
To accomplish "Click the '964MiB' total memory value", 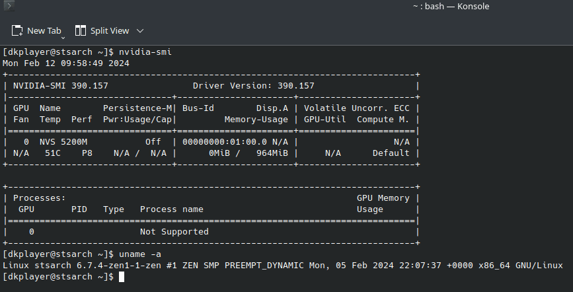I will pos(272,153).
